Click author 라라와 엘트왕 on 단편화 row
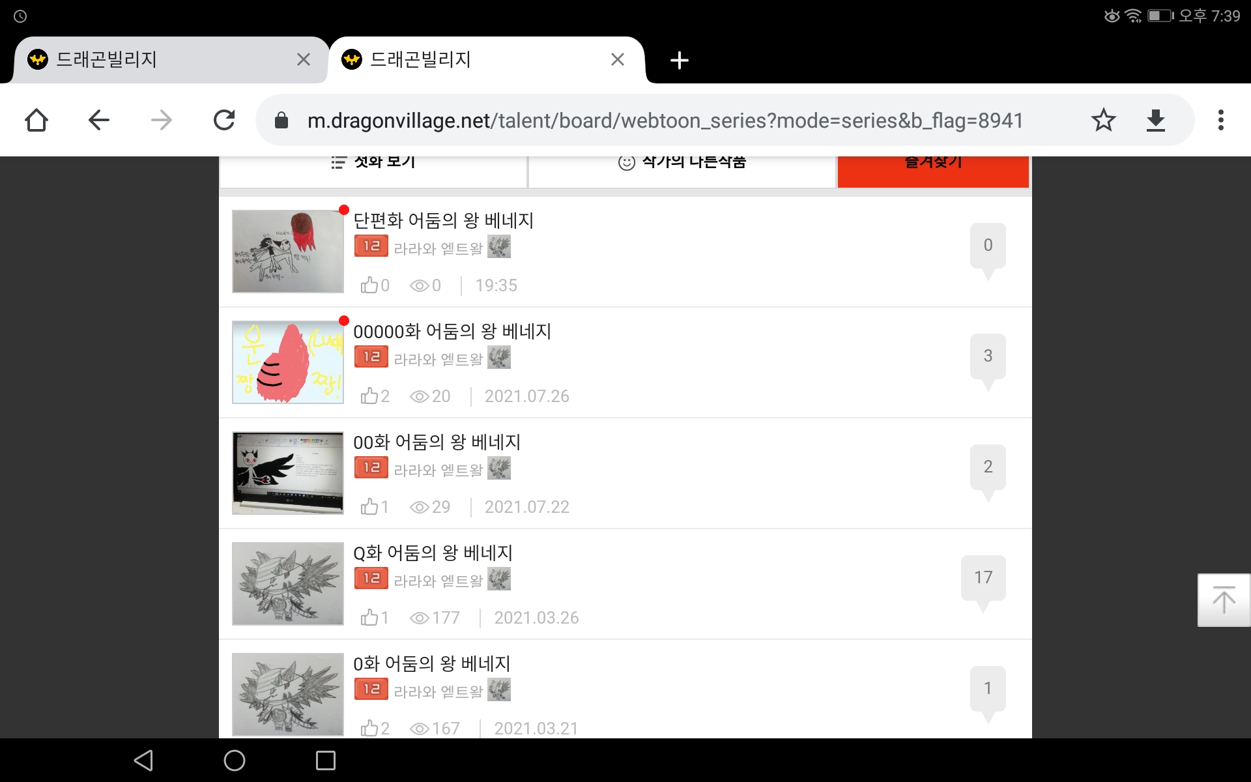This screenshot has height=782, width=1251. [439, 248]
